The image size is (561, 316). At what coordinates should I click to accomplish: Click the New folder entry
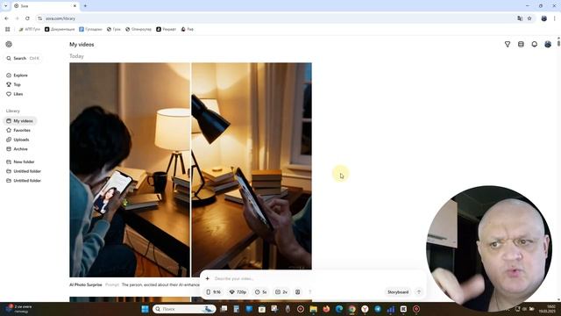[x=20, y=162]
